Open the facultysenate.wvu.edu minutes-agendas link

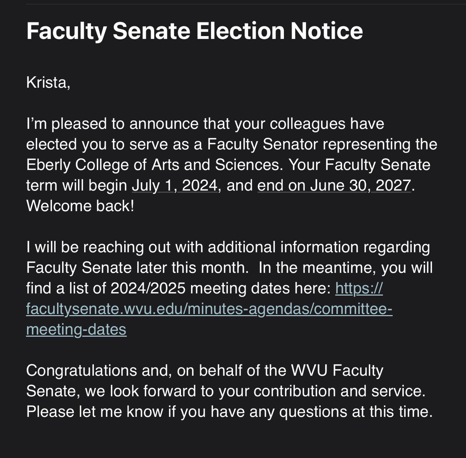(x=209, y=309)
